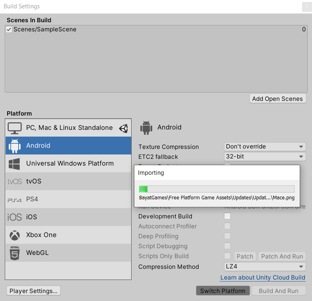Select the tvOS platform
Image resolution: width=312 pixels, height=301 pixels.
pos(68,181)
